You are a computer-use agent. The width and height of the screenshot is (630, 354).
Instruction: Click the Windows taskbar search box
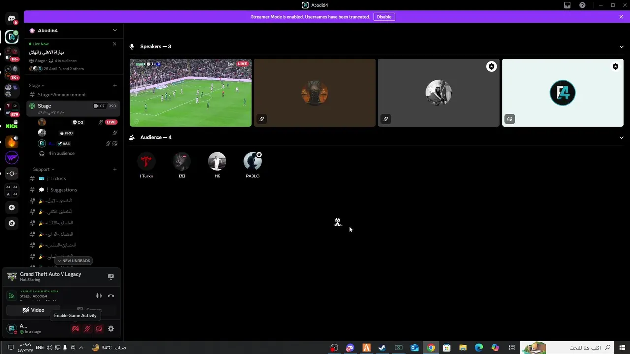tap(567, 348)
